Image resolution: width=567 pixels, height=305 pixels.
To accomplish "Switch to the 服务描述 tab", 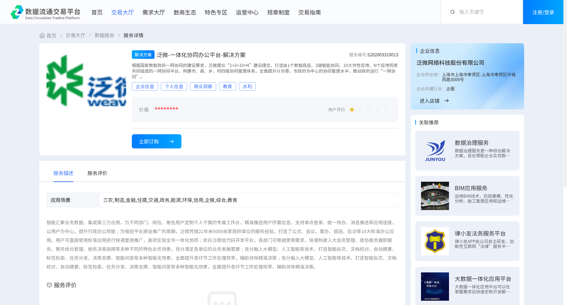I will point(63,173).
